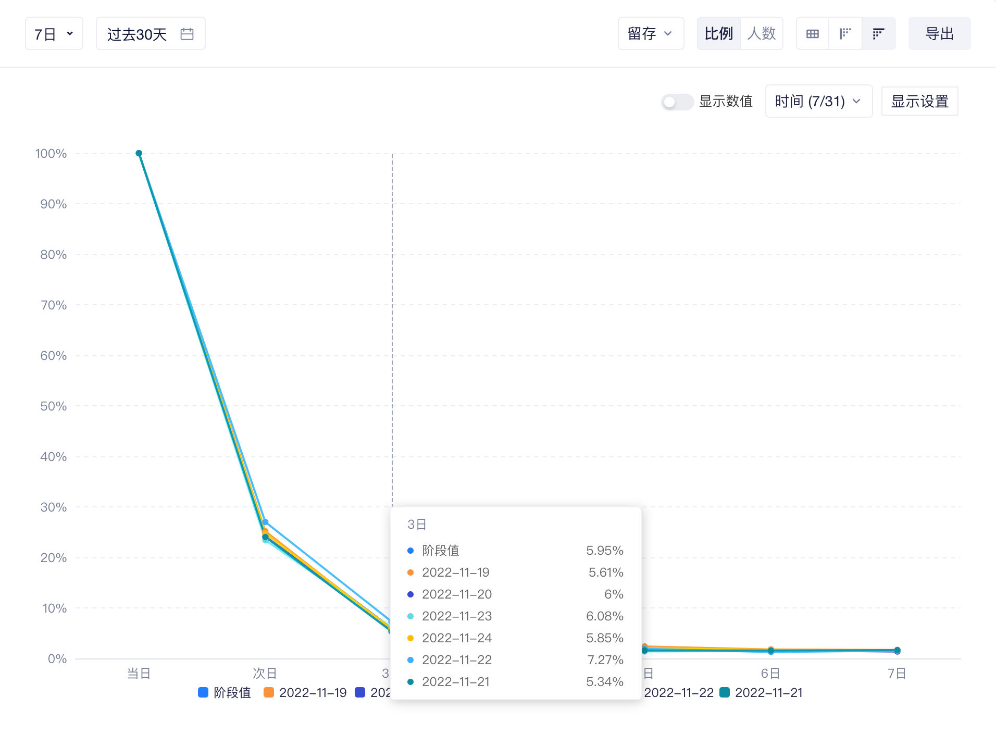Image resolution: width=996 pixels, height=747 pixels.
Task: Toggle the 阶段值 legend series
Action: [225, 692]
